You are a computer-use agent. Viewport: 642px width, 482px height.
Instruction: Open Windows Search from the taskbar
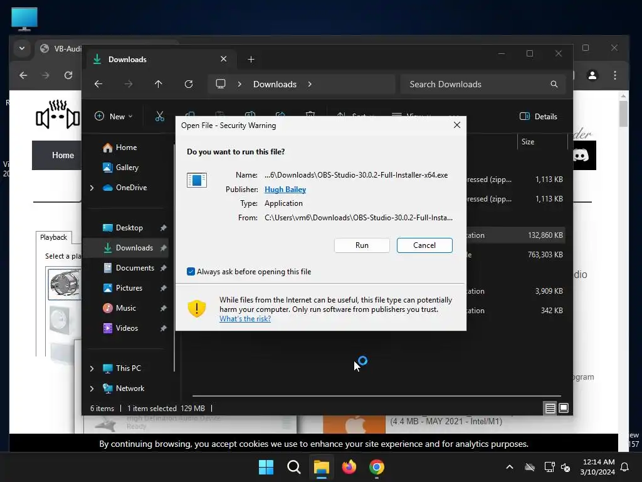pyautogui.click(x=293, y=467)
